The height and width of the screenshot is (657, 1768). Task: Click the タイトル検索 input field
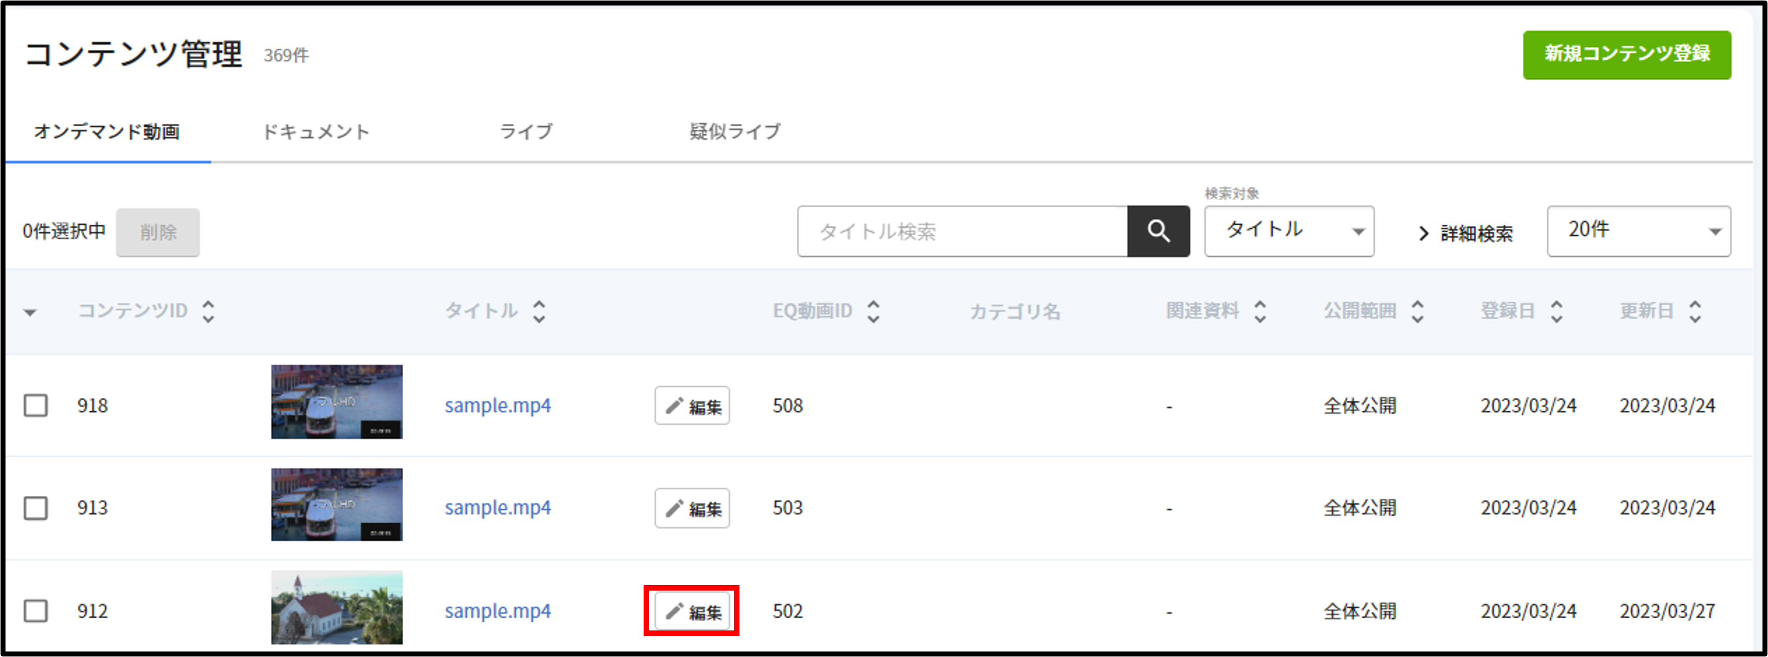click(962, 231)
